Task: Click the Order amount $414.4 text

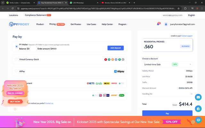Action: (47, 49)
